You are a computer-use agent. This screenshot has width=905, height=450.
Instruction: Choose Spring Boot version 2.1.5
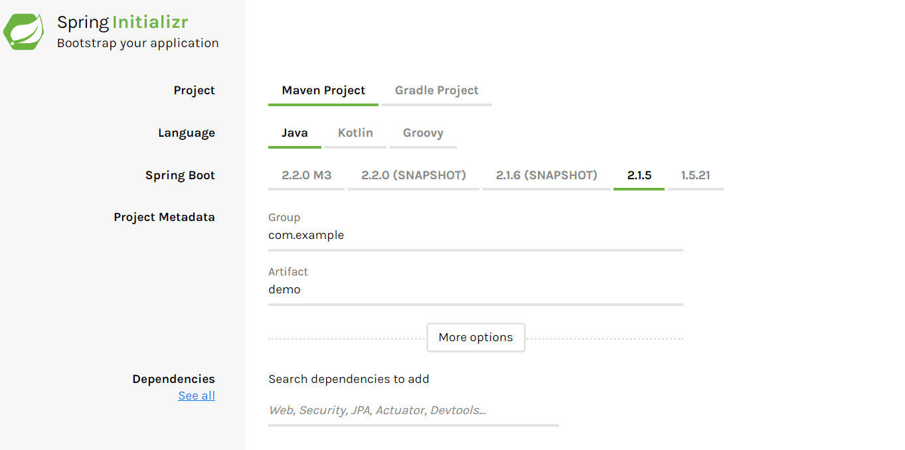639,176
